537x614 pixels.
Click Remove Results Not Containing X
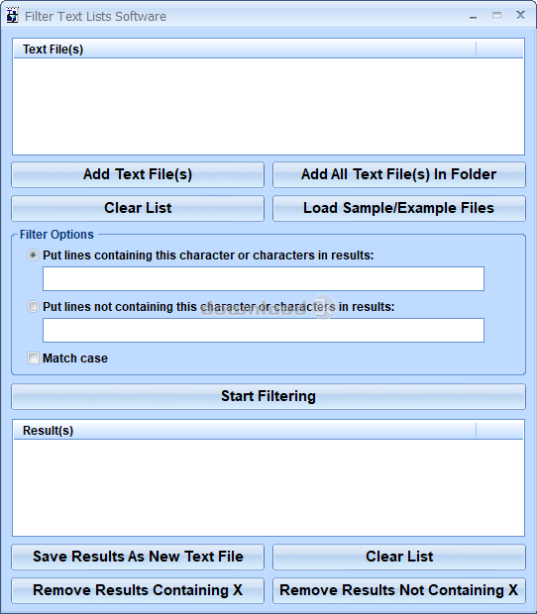[398, 590]
